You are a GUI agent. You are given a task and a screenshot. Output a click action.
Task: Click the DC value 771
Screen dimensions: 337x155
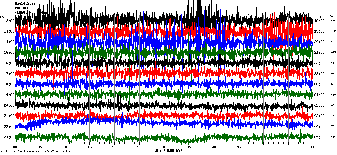pyautogui.click(x=333, y=116)
